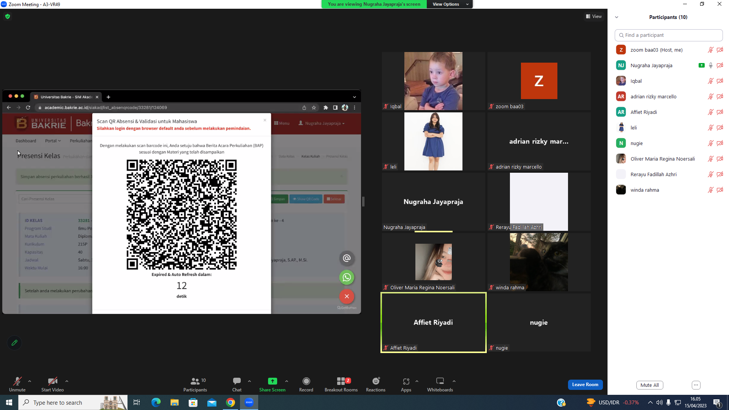The height and width of the screenshot is (410, 729).
Task: Expand Whiteboards options arrow
Action: point(454,381)
